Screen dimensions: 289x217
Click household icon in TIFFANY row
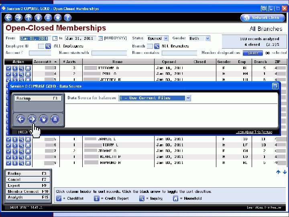28,68
